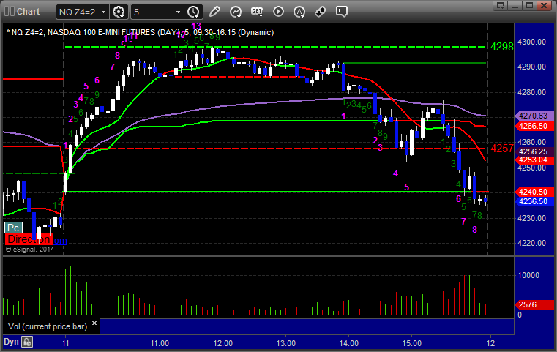Close the Vol (current price bar) tab
Viewport: 557px width, 352px height.
(x=94, y=323)
